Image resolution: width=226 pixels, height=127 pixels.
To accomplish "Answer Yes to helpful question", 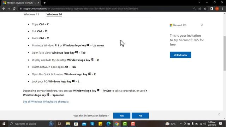I will (x=121, y=116).
